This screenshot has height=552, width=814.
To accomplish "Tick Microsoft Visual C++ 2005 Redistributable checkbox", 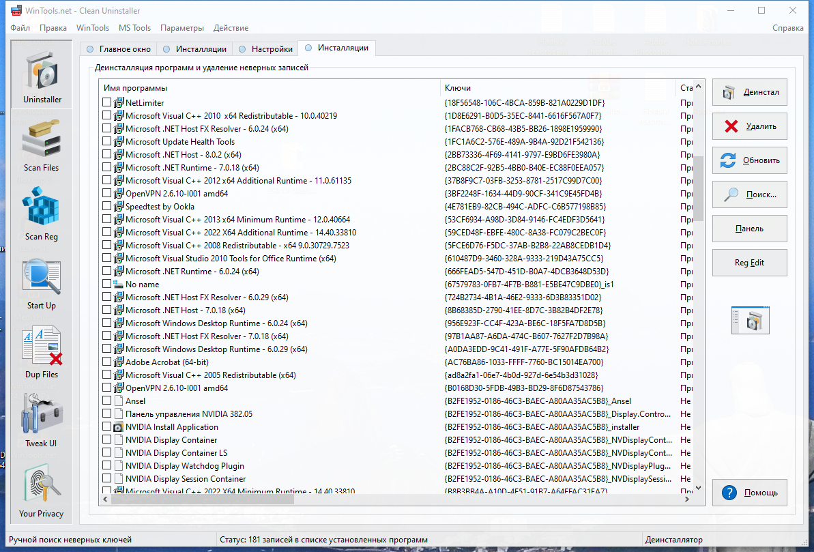I will pos(107,375).
